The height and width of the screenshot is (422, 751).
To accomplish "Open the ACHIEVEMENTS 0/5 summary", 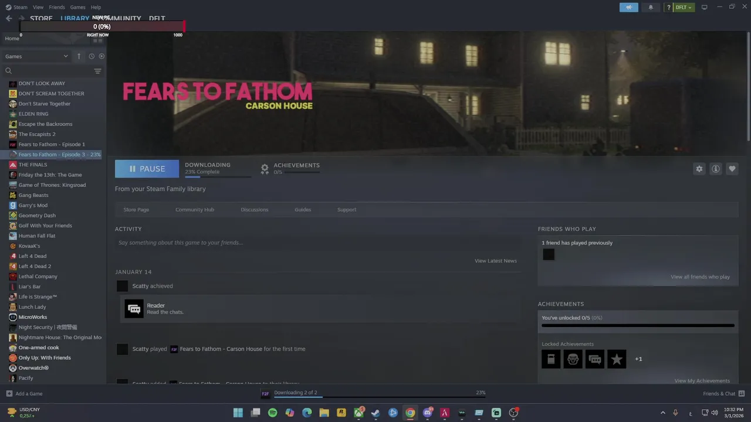I will 290,168.
